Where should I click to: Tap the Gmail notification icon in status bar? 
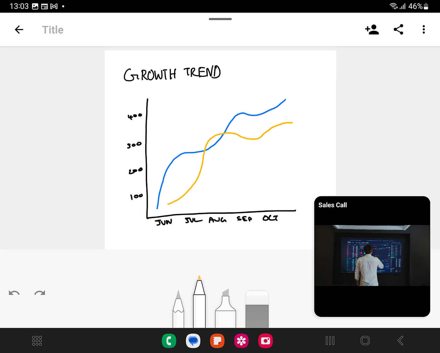click(54, 6)
